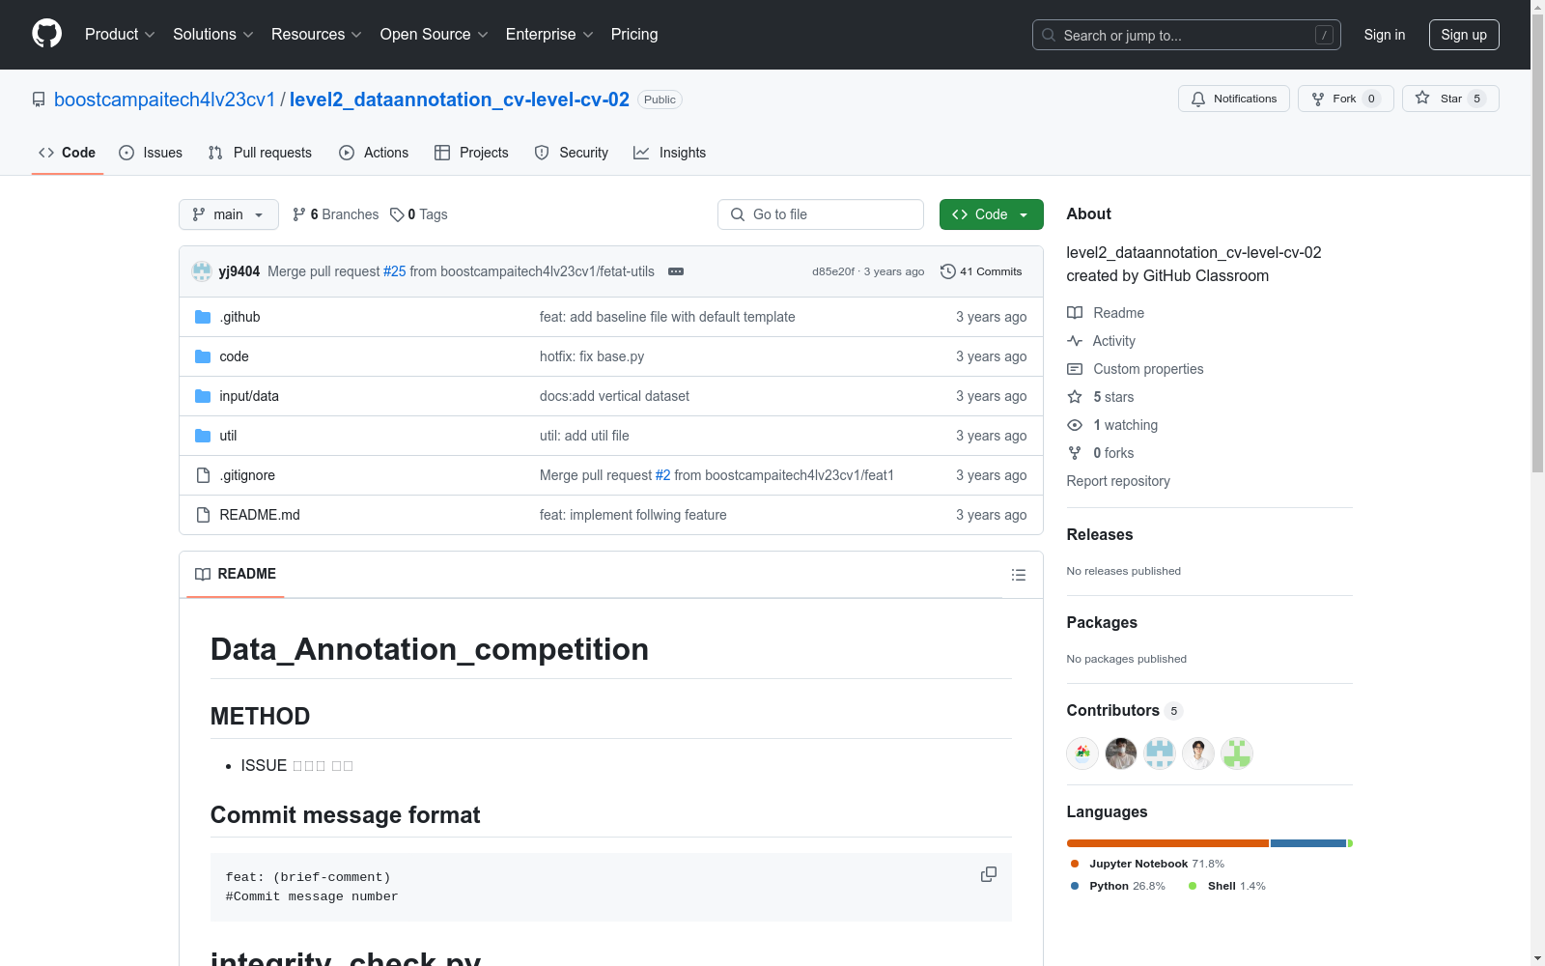
Task: Click the Search or jump to field
Action: tap(1187, 35)
